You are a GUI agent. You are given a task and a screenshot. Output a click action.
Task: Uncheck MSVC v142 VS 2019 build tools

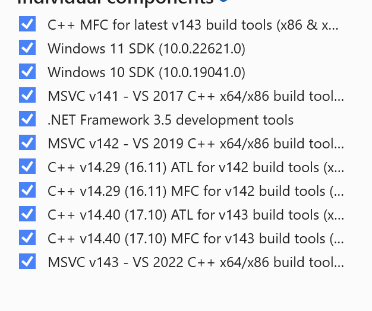click(x=27, y=143)
